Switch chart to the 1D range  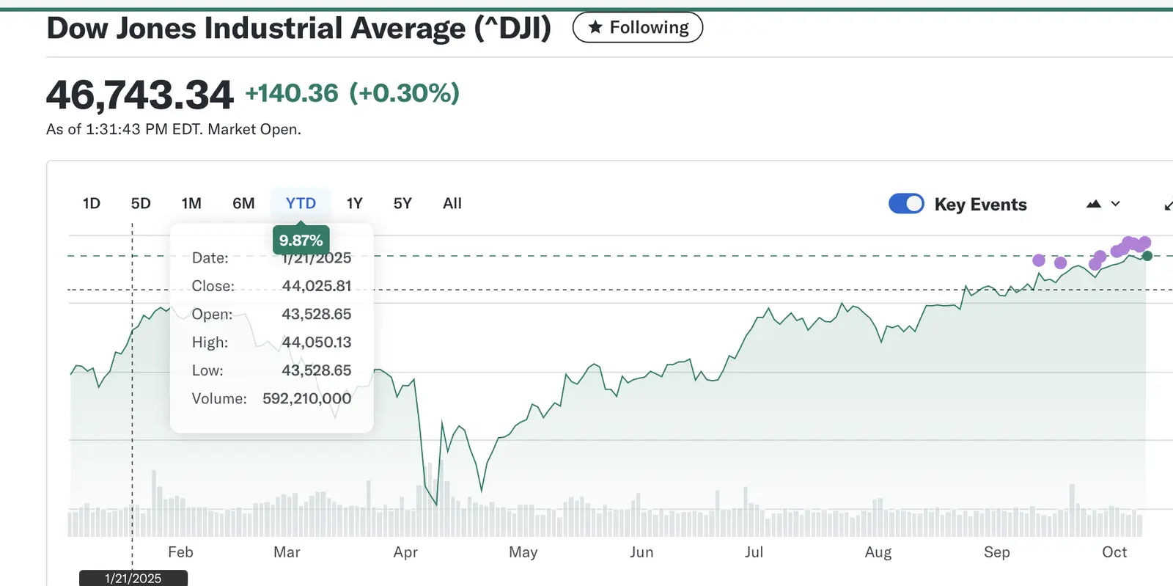92,203
